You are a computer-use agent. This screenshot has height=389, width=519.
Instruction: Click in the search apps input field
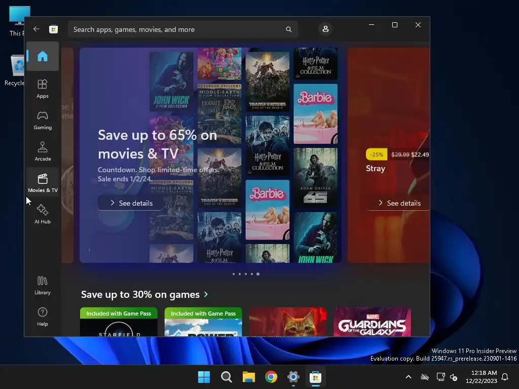click(x=182, y=29)
